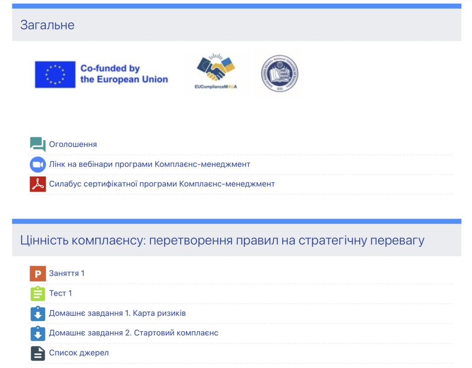Click the Оголошення forum chat icon
The image size is (472, 368).
[38, 145]
